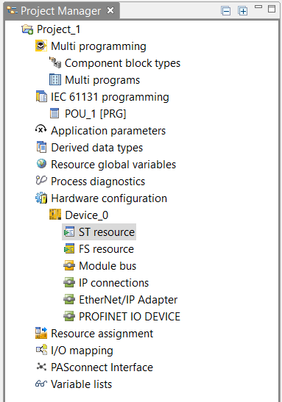The height and width of the screenshot is (402, 282).
Task: Select the ST resource tree item
Action: coord(99,232)
